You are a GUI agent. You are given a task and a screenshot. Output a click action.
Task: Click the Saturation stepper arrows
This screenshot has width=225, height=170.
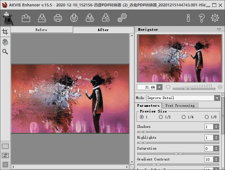point(216,148)
